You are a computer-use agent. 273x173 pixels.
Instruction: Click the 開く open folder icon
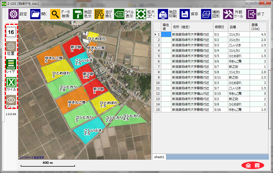[35, 14]
